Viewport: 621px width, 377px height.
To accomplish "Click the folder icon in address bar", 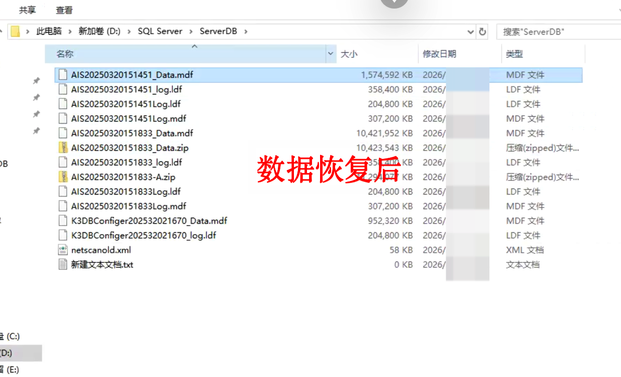I will 15,31.
